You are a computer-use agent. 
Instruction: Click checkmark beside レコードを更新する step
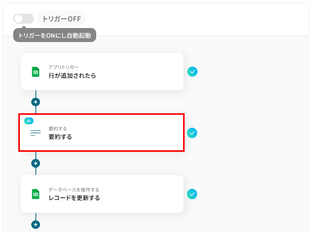coord(192,194)
